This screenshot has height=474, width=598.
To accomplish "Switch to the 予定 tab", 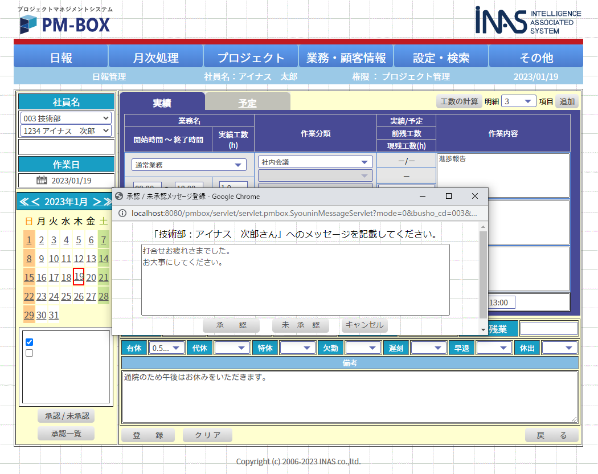I will [247, 103].
